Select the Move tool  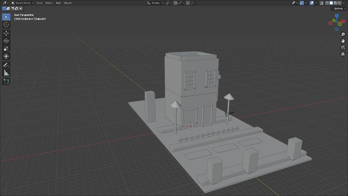[6, 33]
